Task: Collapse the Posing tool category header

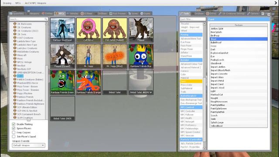Action: pos(191,35)
